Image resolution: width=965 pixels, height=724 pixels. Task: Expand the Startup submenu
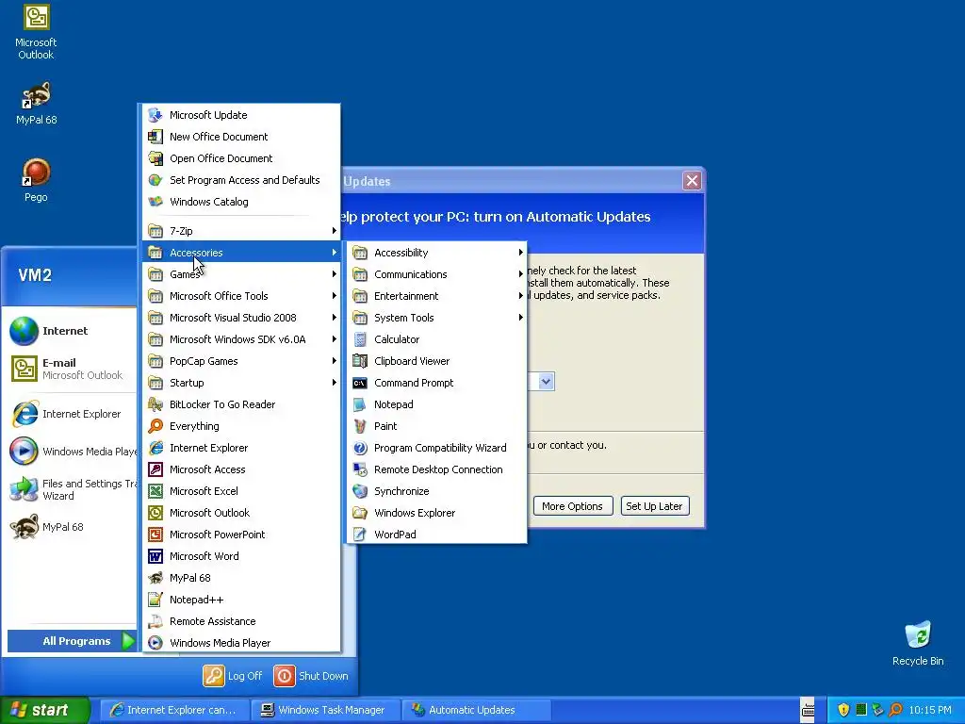[241, 383]
